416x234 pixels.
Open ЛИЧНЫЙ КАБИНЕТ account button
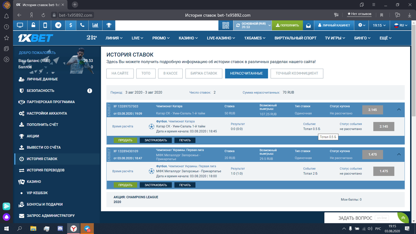334,25
